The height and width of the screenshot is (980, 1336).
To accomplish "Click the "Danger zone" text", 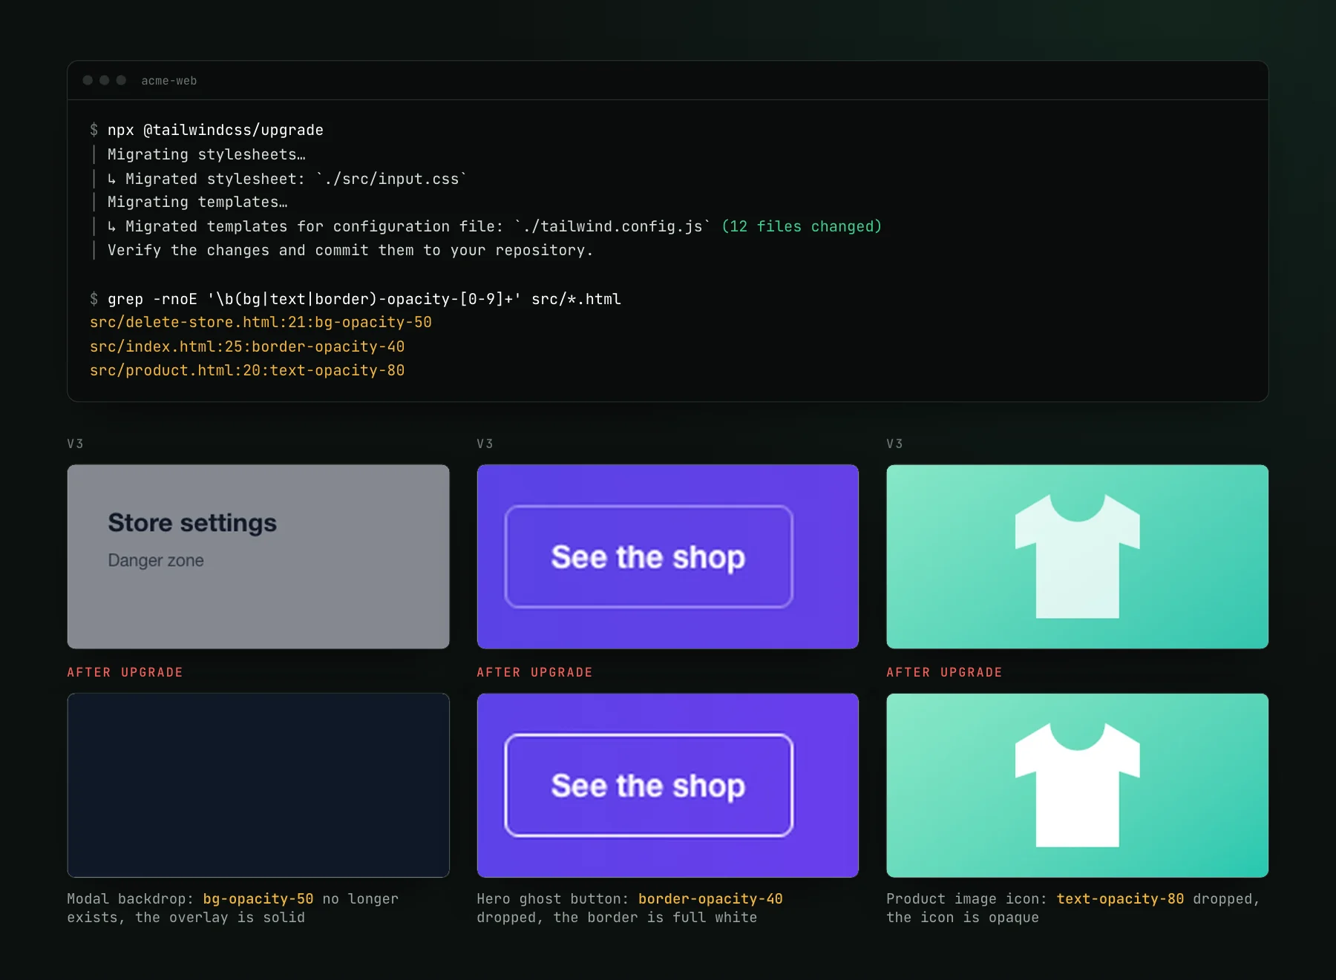I will pos(156,560).
